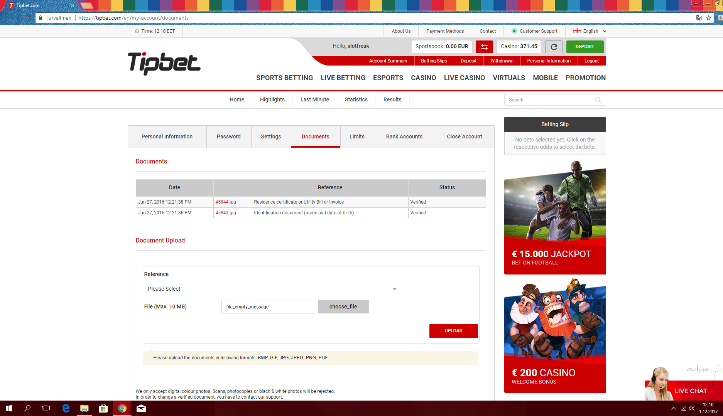723x416 pixels.
Task: Open the 15.000 Jackpot football banner
Action: [555, 217]
